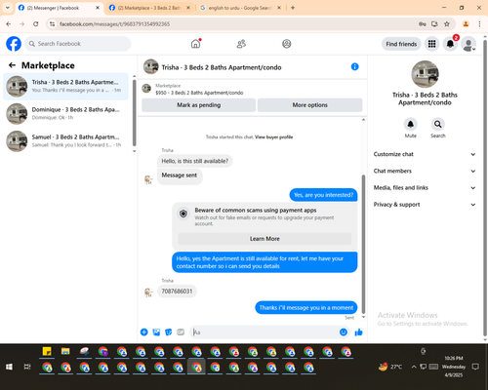Open Samuel conversation in the list

click(66, 140)
